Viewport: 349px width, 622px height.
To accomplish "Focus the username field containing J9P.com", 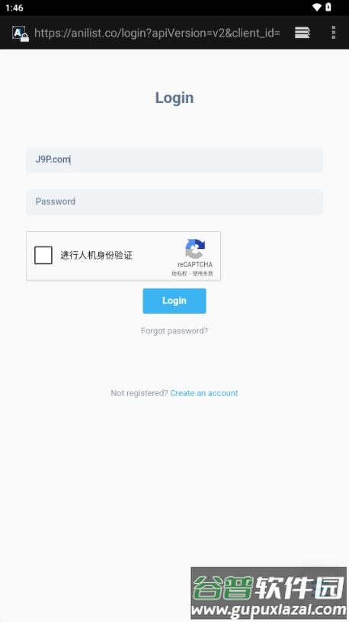I will [x=174, y=160].
